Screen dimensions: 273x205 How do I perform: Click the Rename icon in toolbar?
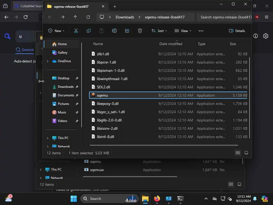pos(114,31)
